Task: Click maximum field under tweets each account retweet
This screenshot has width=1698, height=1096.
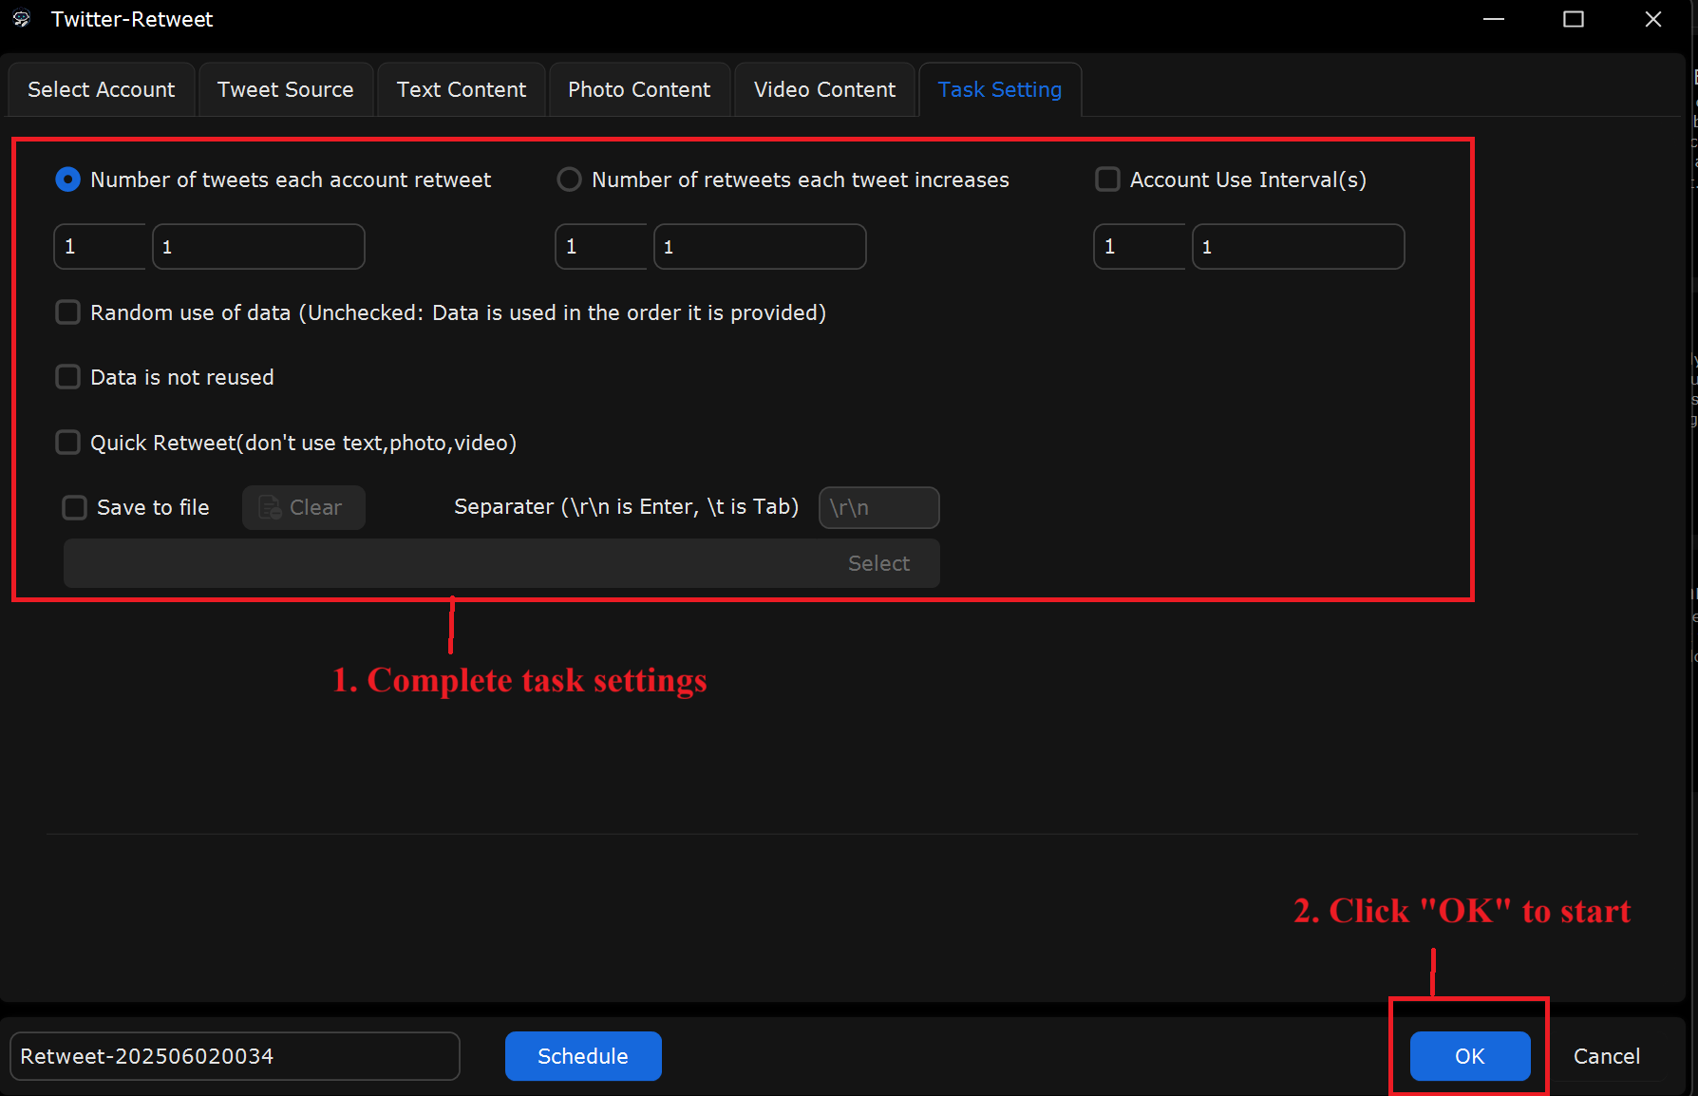Action: pos(258,247)
